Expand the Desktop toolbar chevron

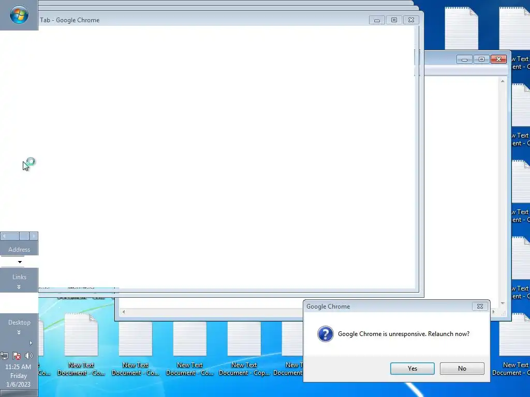click(x=19, y=332)
